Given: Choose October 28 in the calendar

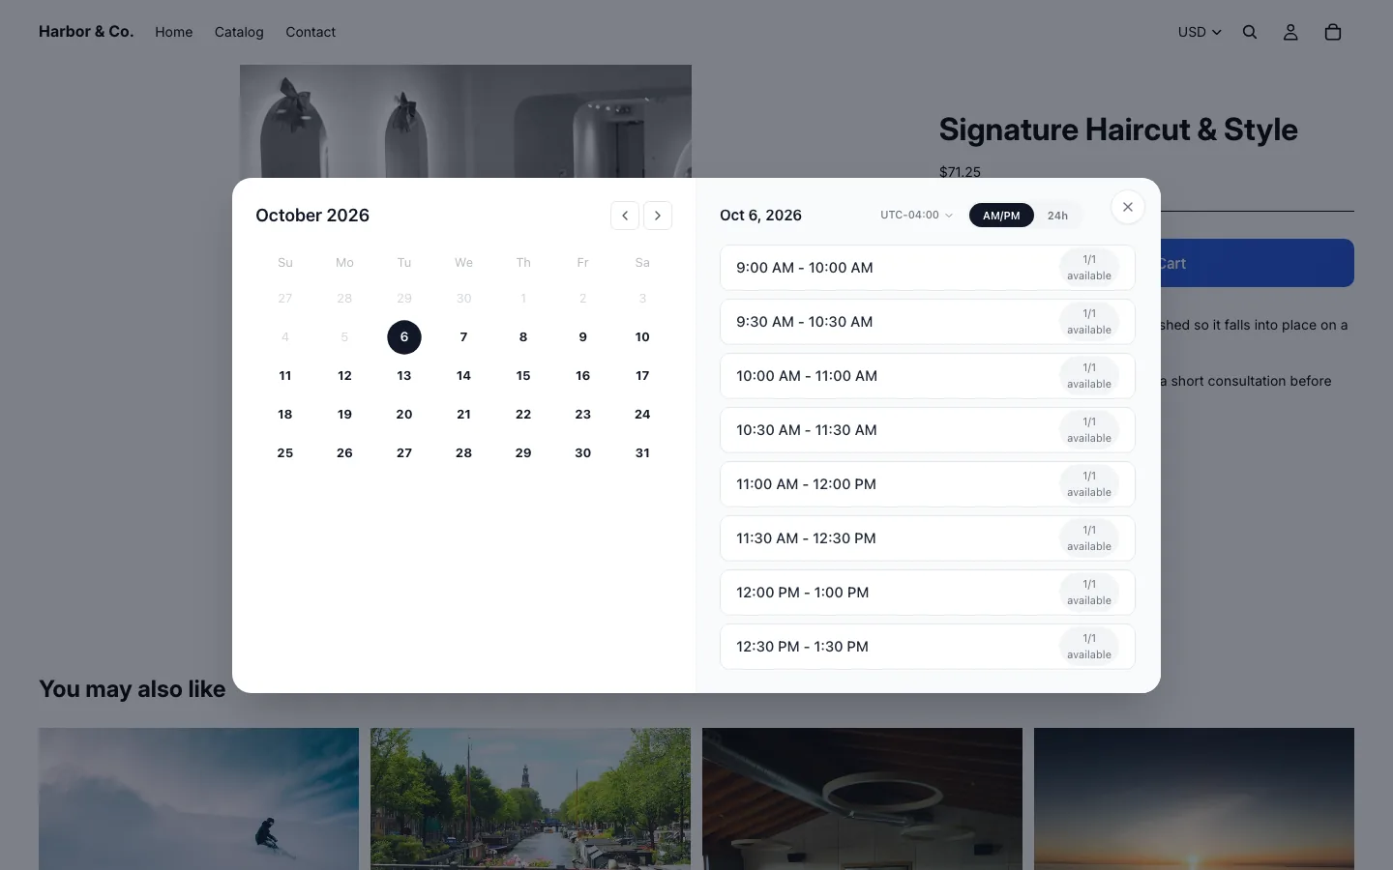Looking at the screenshot, I should point(464,453).
